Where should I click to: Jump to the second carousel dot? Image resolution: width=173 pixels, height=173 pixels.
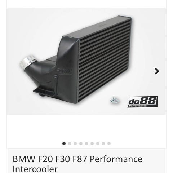click(70, 143)
